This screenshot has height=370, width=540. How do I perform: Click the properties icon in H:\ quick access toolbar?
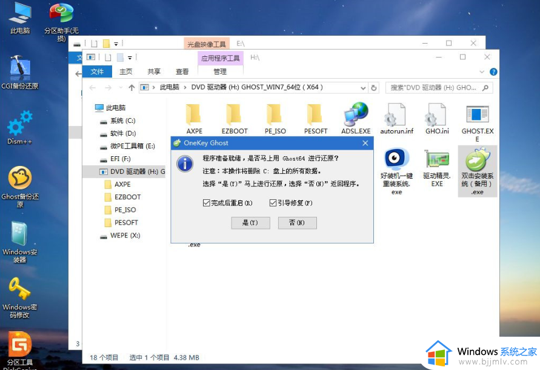tap(108, 58)
